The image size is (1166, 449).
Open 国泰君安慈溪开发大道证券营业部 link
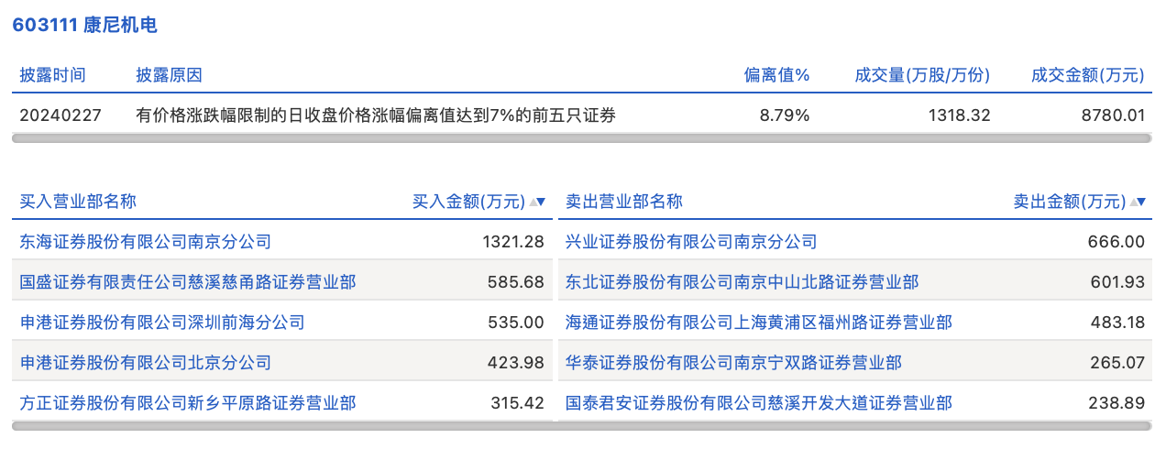click(x=759, y=402)
